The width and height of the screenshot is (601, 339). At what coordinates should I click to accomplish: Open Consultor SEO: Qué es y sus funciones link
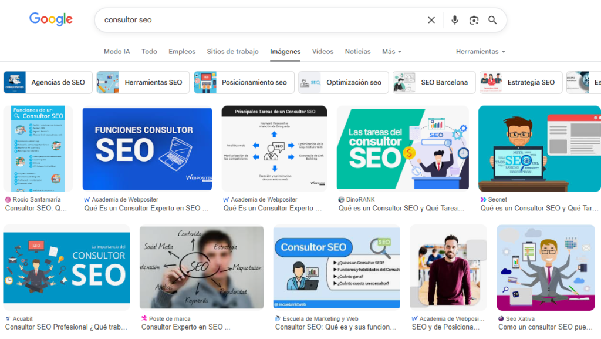coord(336,327)
